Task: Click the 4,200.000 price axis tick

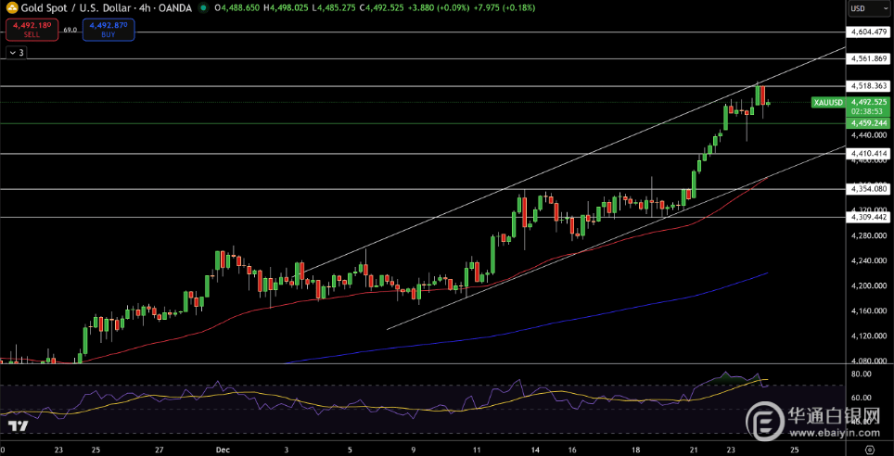Action: click(870, 285)
